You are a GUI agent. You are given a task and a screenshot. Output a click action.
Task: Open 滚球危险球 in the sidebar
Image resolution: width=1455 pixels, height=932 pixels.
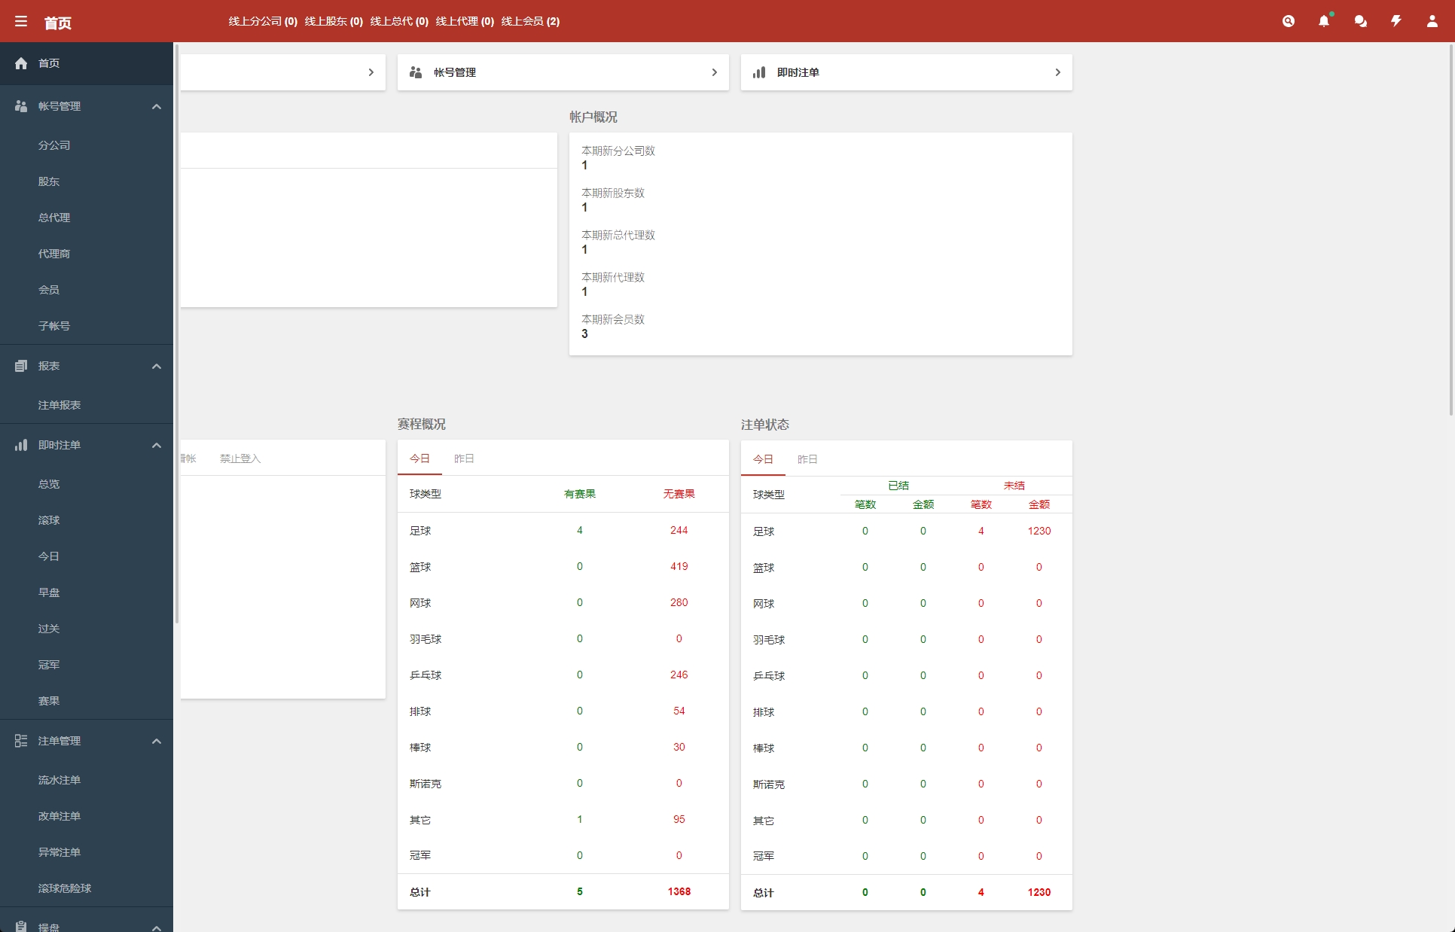pyautogui.click(x=65, y=888)
